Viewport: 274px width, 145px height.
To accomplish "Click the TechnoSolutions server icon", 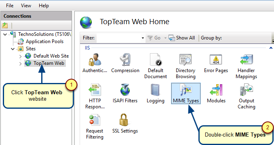I will [13, 34].
